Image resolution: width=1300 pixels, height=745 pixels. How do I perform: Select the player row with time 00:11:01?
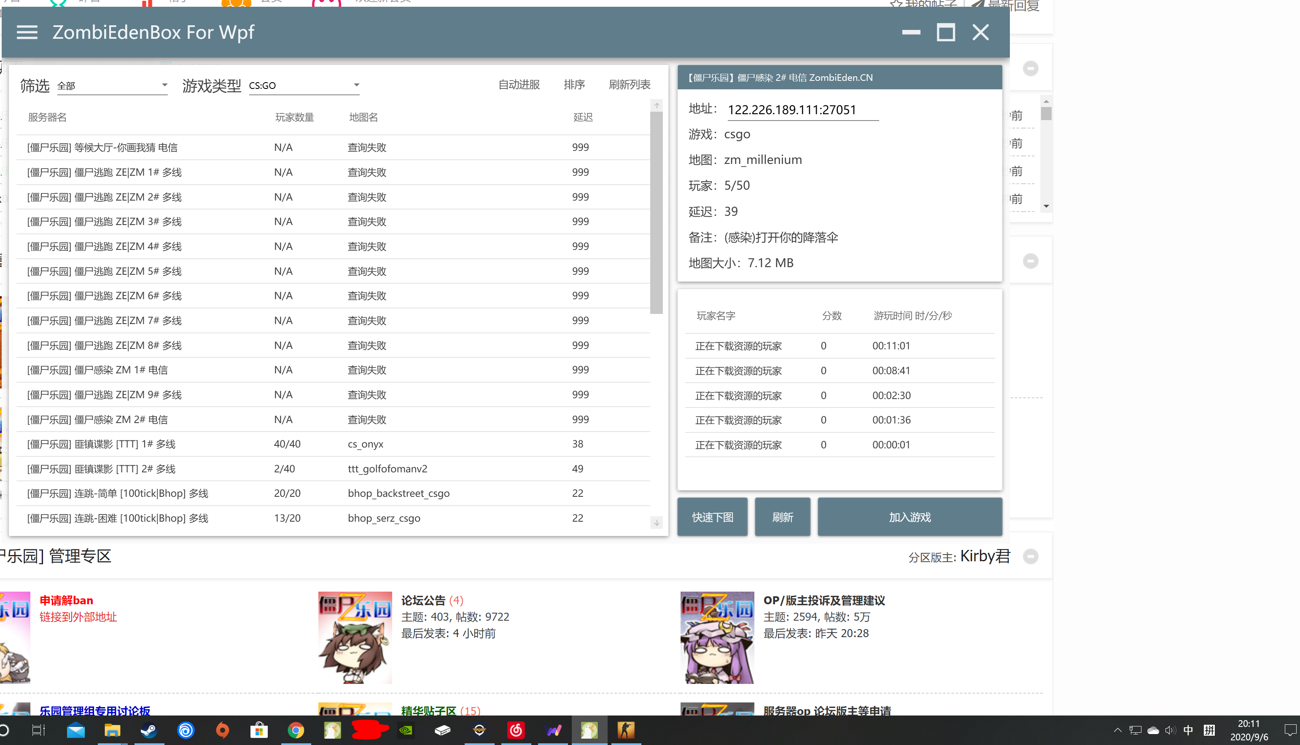coord(840,346)
